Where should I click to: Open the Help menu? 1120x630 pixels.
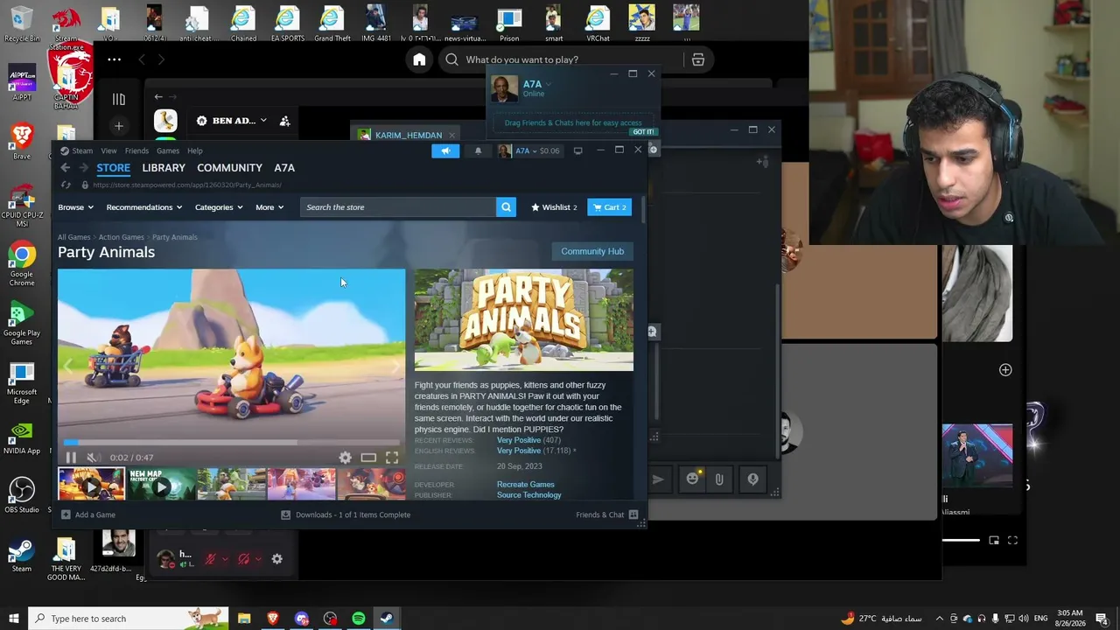click(x=195, y=150)
